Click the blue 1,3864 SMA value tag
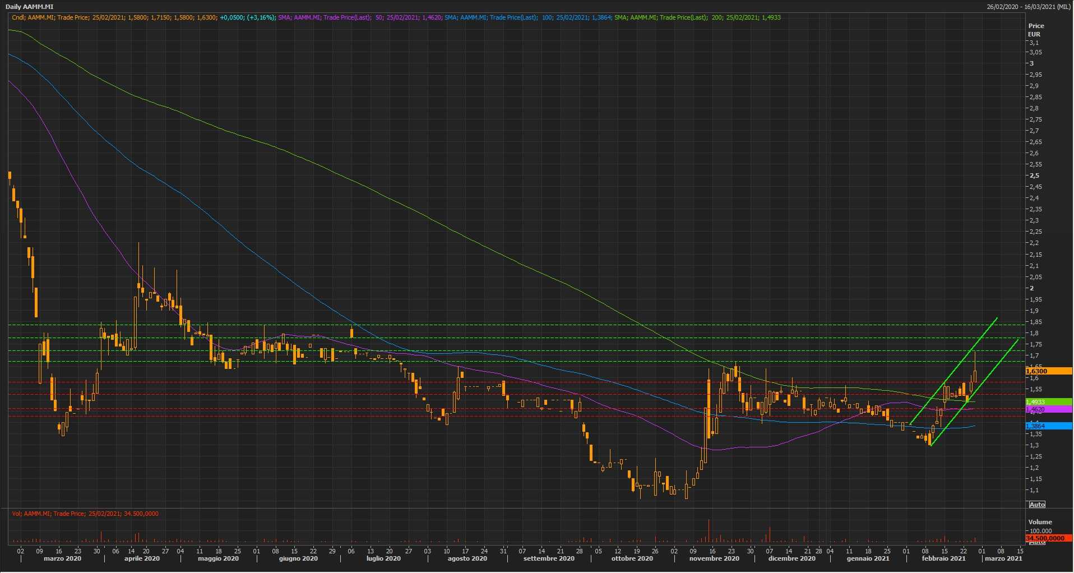Screen dimensions: 1074x573 coord(1048,426)
